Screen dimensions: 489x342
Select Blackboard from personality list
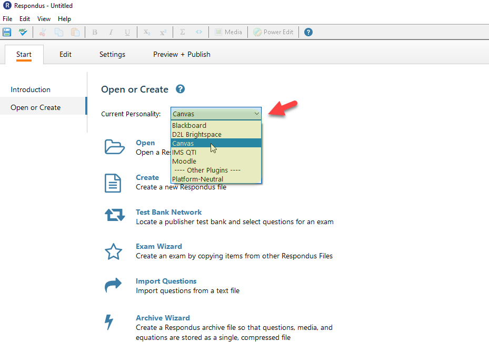[x=216, y=125]
